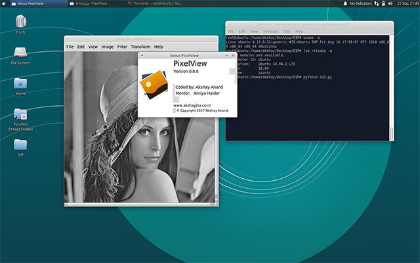
Task: Minimize the About PixelView dialog
Action: 226,55
